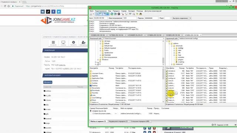Switch to the connection tab ending 95.56.230.221
Screen dimensions: 237x133
[x=135, y=35]
